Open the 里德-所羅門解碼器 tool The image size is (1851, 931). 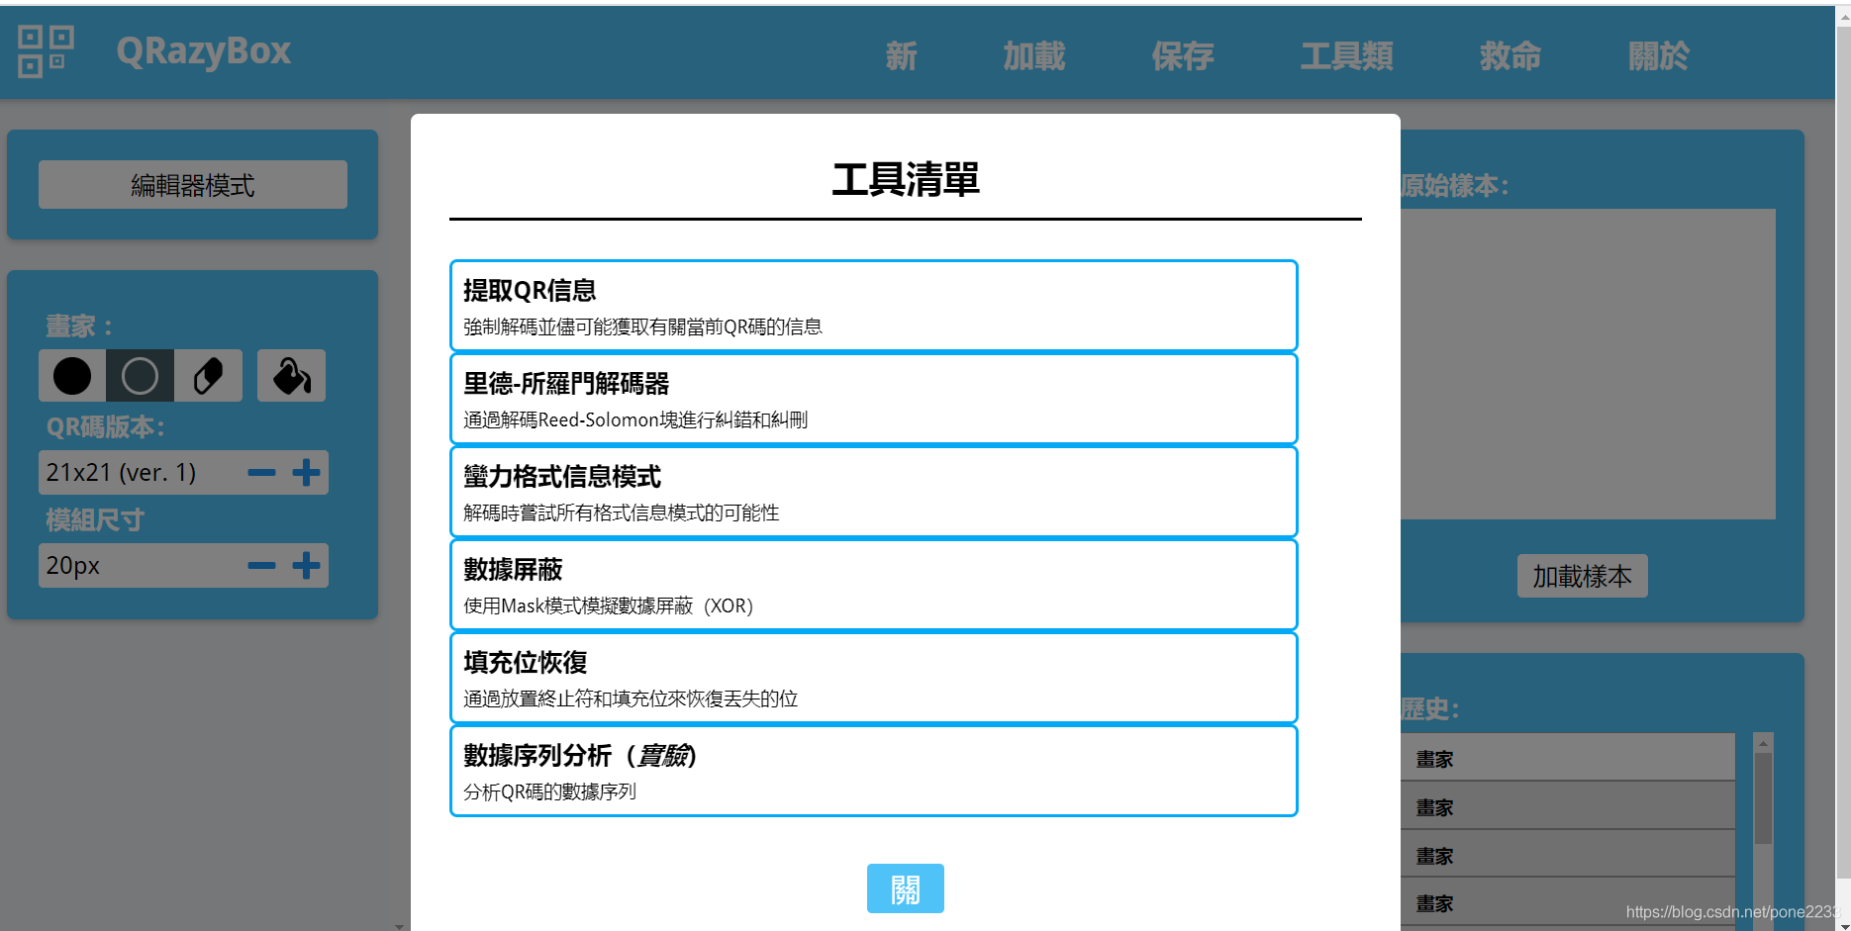coord(873,399)
